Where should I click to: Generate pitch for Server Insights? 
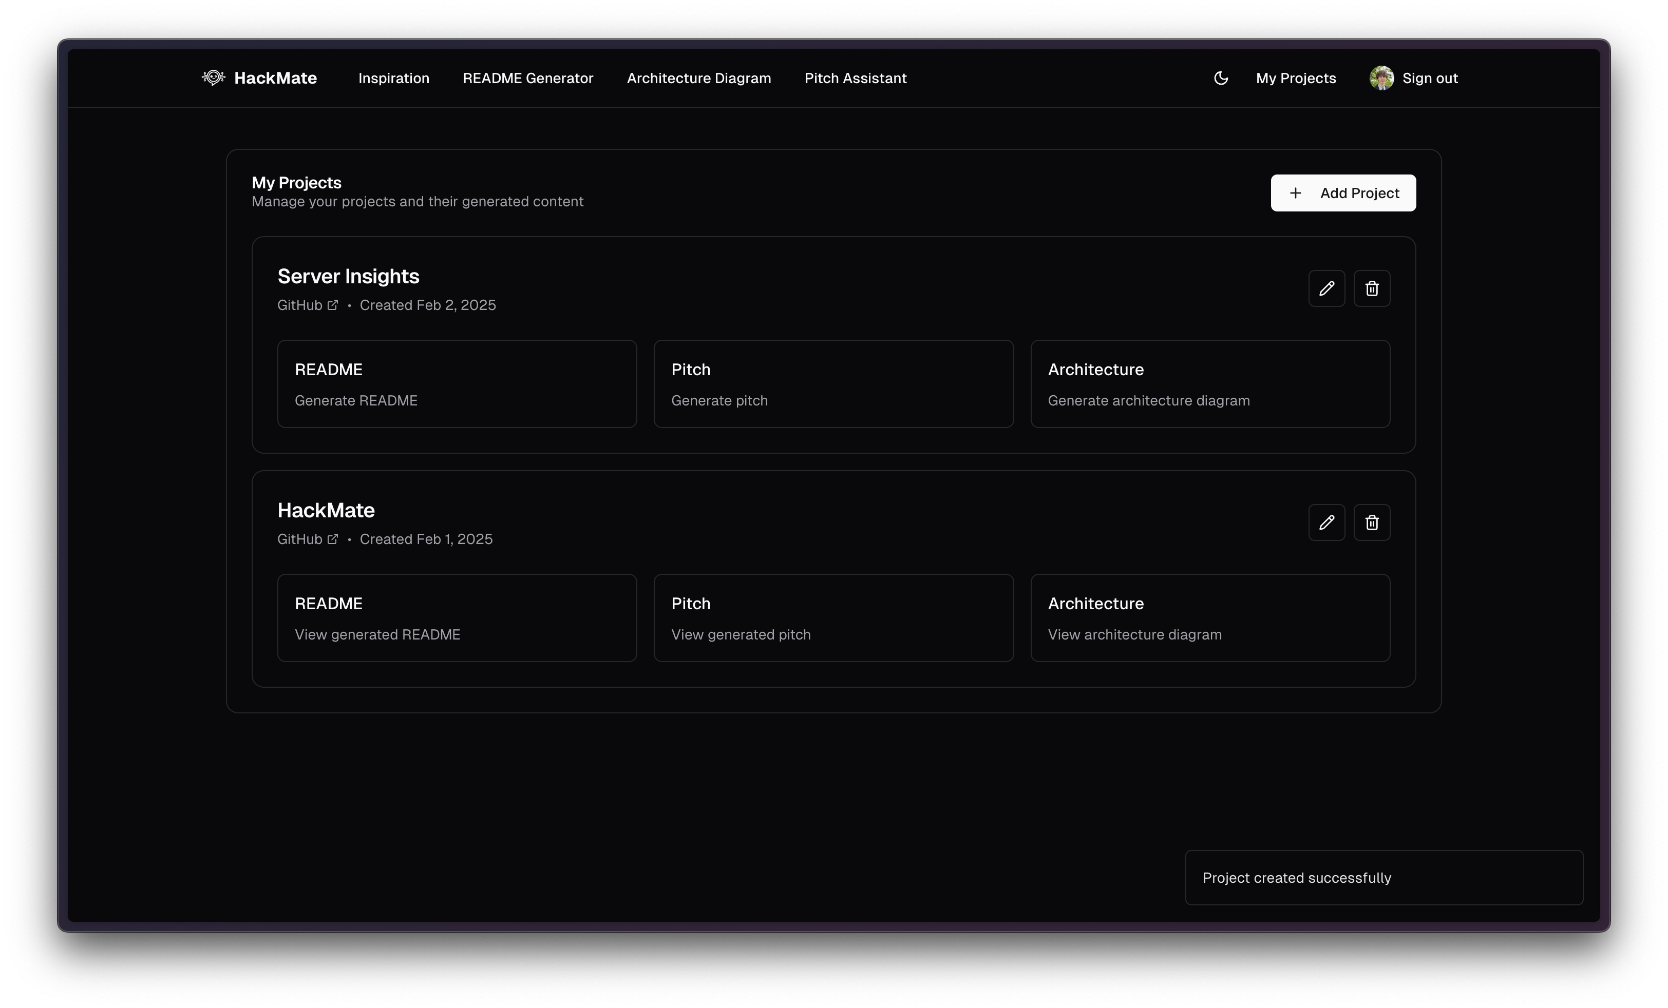832,384
